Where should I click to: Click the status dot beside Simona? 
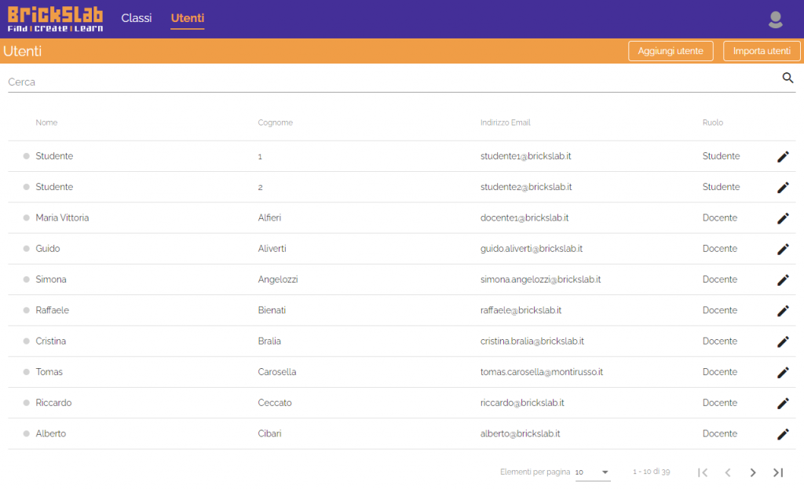pos(27,279)
